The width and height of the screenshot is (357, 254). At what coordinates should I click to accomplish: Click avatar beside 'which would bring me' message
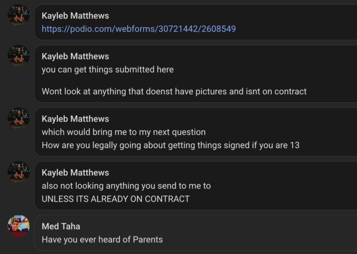point(19,118)
